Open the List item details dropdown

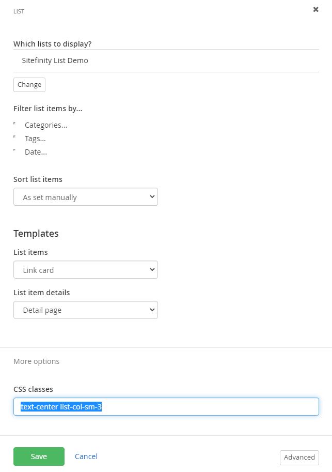click(86, 310)
